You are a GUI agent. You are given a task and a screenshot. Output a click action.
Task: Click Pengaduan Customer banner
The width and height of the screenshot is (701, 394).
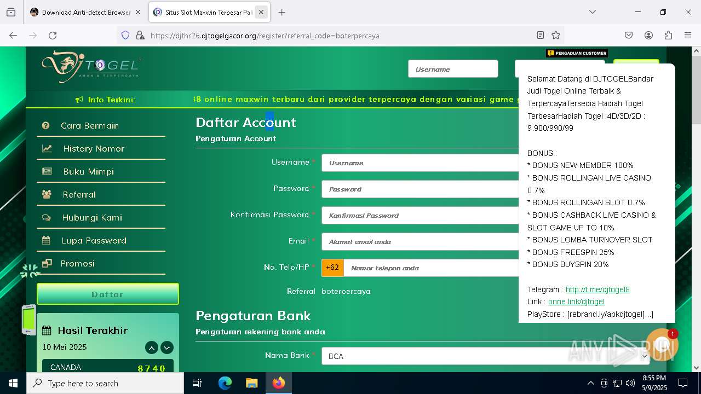click(x=577, y=53)
